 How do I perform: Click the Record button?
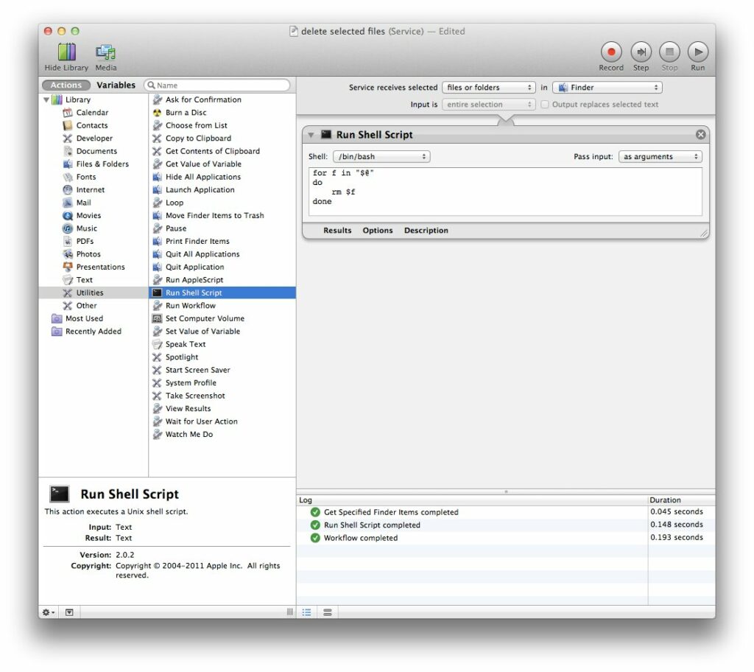coord(611,53)
